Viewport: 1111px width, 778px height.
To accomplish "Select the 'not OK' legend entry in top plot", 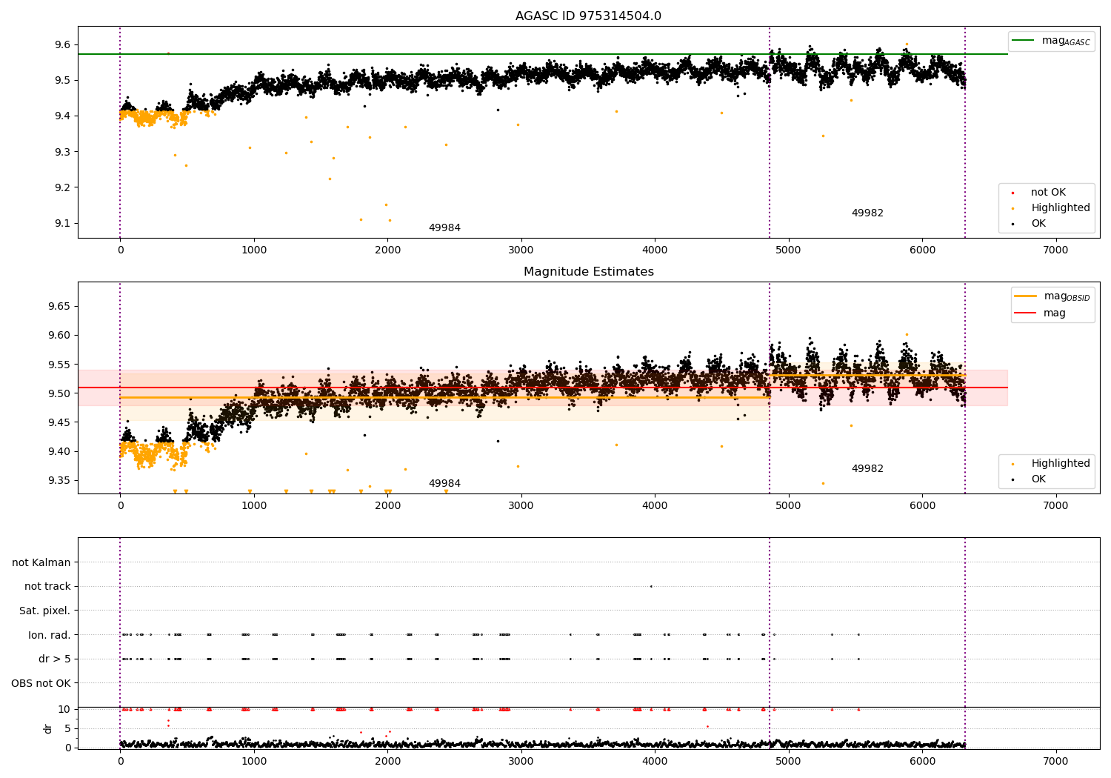I will 1048,193.
